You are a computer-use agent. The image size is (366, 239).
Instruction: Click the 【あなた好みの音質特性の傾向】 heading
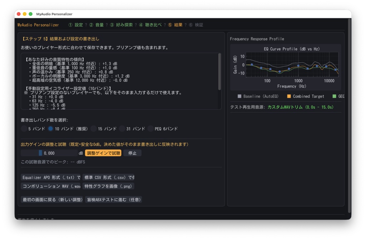click(x=55, y=60)
